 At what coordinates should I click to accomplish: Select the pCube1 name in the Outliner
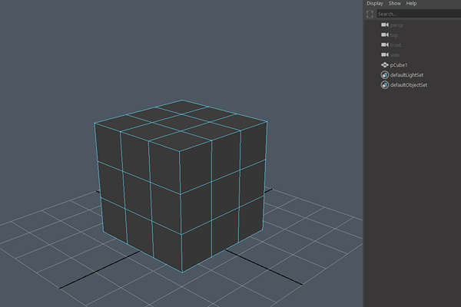point(401,65)
